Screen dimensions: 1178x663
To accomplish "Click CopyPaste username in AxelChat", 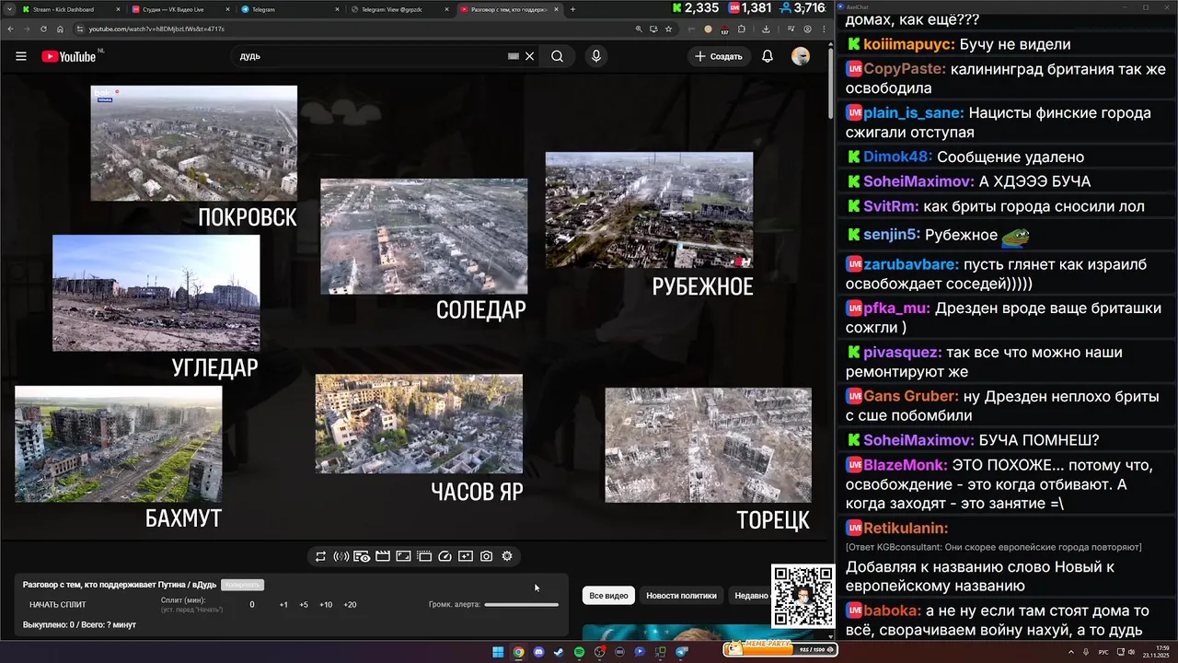I will (904, 69).
